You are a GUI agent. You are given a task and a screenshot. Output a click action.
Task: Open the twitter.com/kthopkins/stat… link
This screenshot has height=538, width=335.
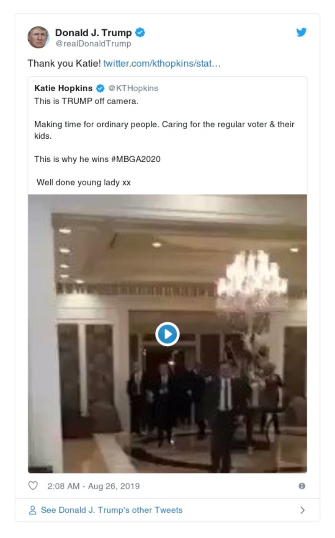(x=162, y=64)
